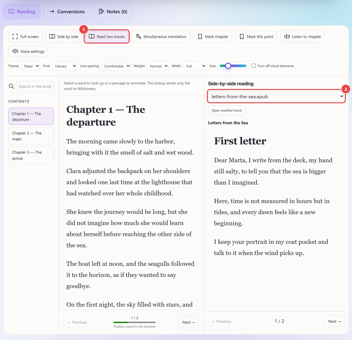Image resolution: width=352 pixels, height=340 pixels.
Task: Open the Theme dropdown set to Paper
Action: point(30,66)
